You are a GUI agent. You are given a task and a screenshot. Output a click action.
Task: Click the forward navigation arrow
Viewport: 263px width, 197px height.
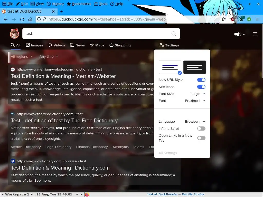tap(14, 19)
